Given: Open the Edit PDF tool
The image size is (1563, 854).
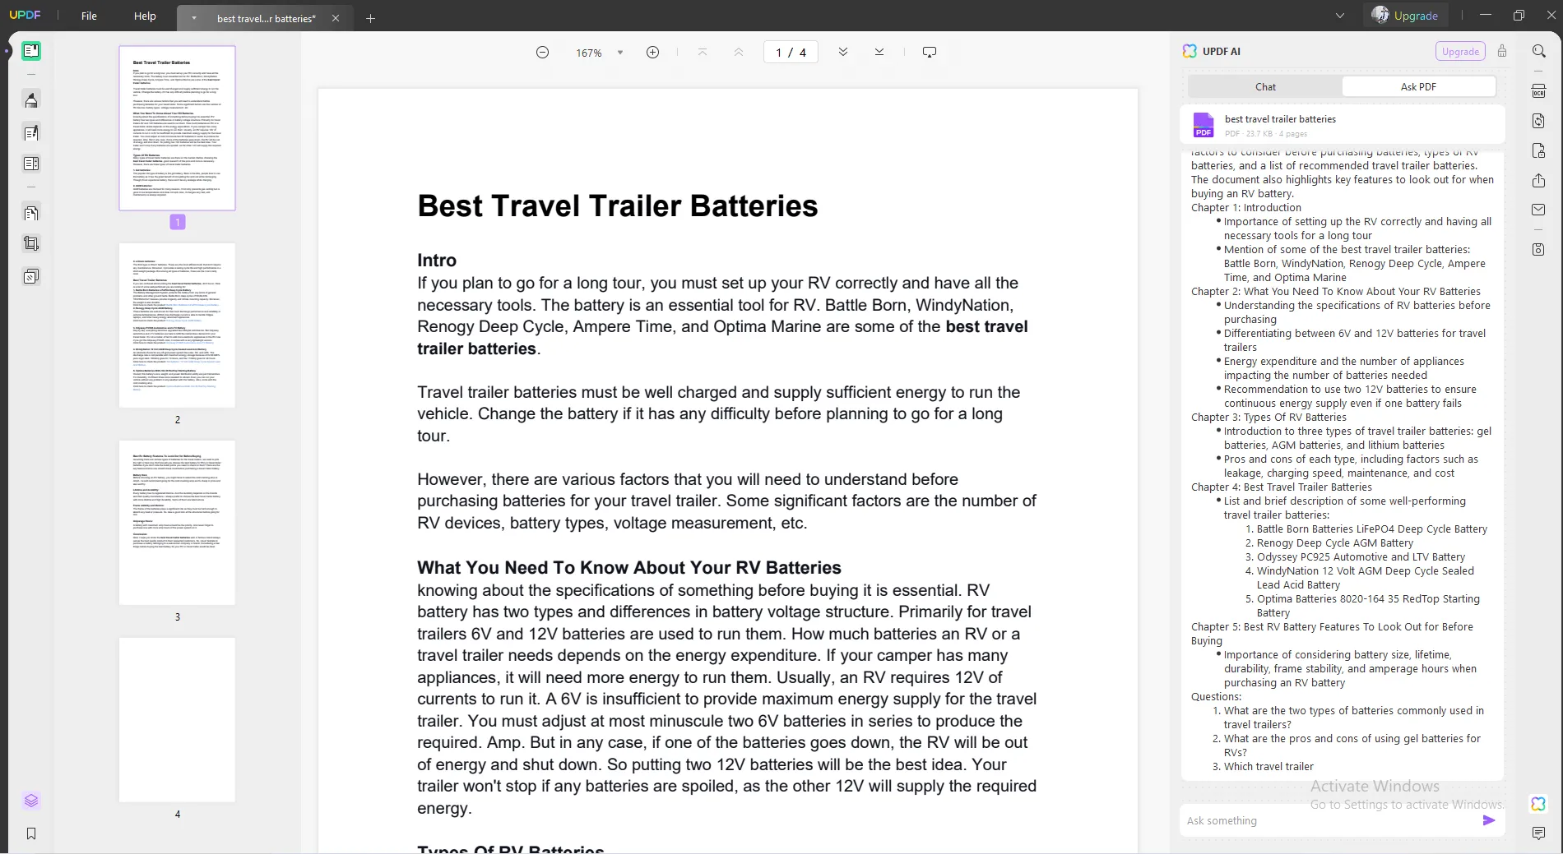Looking at the screenshot, I should (x=31, y=132).
